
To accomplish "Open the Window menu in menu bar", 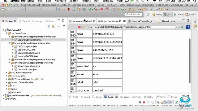I will [108, 1].
